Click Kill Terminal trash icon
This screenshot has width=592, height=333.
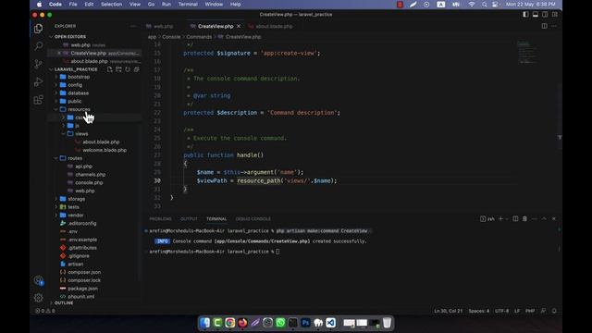click(524, 218)
